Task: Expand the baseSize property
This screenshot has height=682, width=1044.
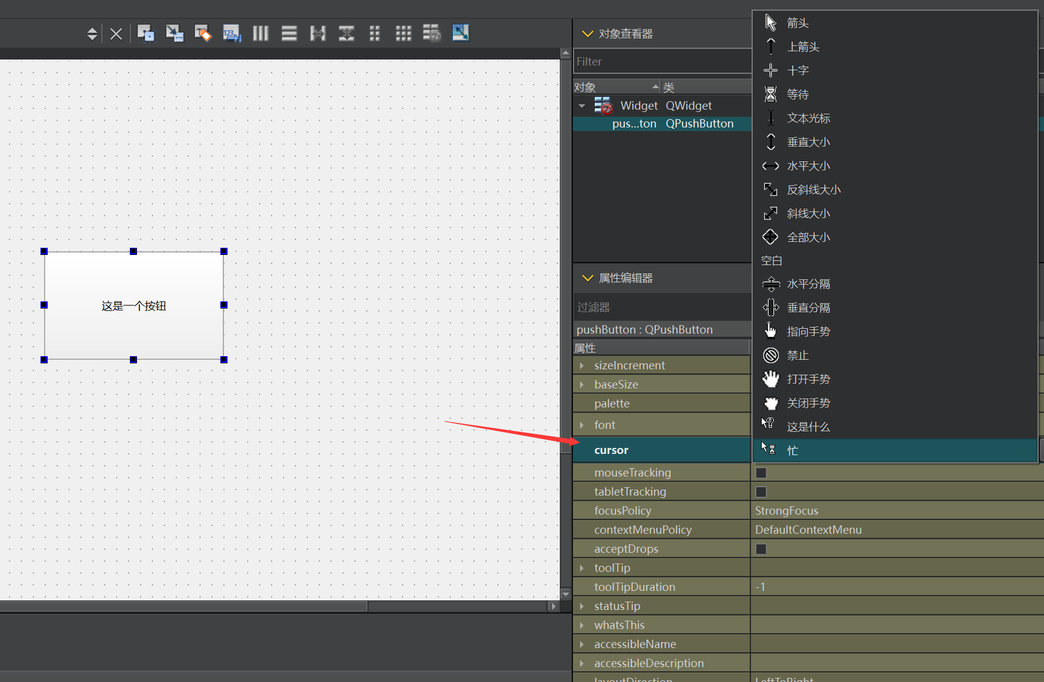Action: tap(582, 384)
